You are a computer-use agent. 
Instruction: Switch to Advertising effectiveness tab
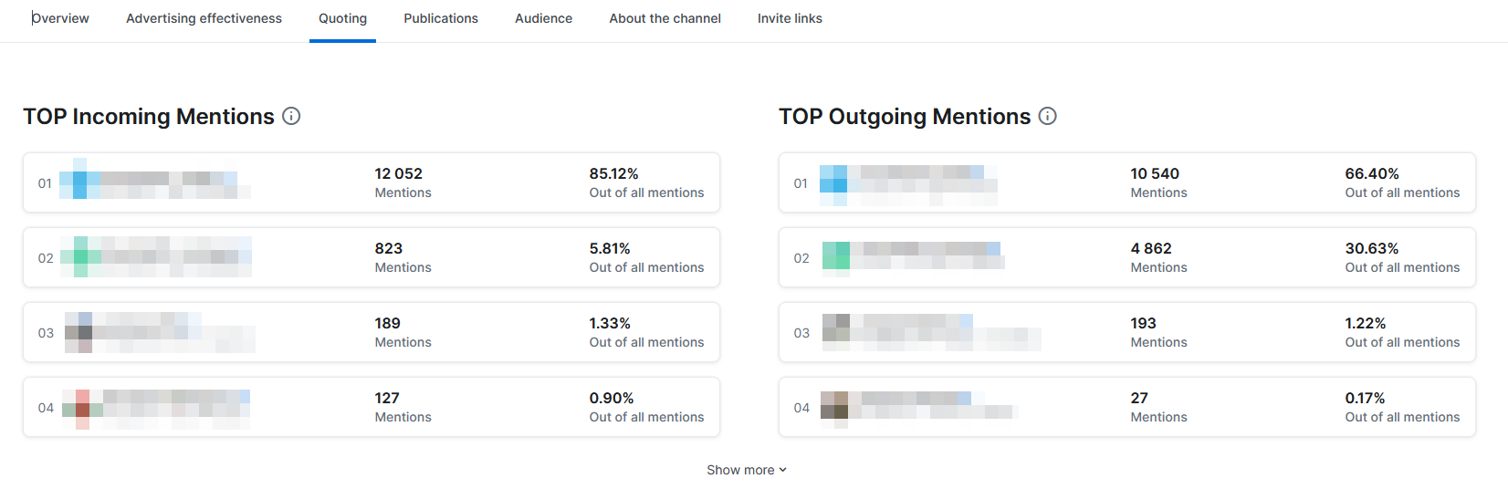point(204,18)
